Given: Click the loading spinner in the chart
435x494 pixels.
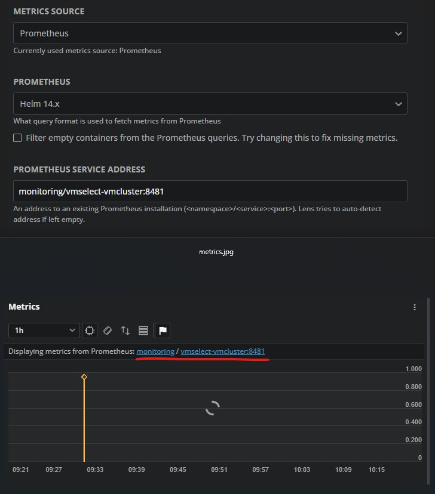Looking at the screenshot, I should click(x=213, y=407).
